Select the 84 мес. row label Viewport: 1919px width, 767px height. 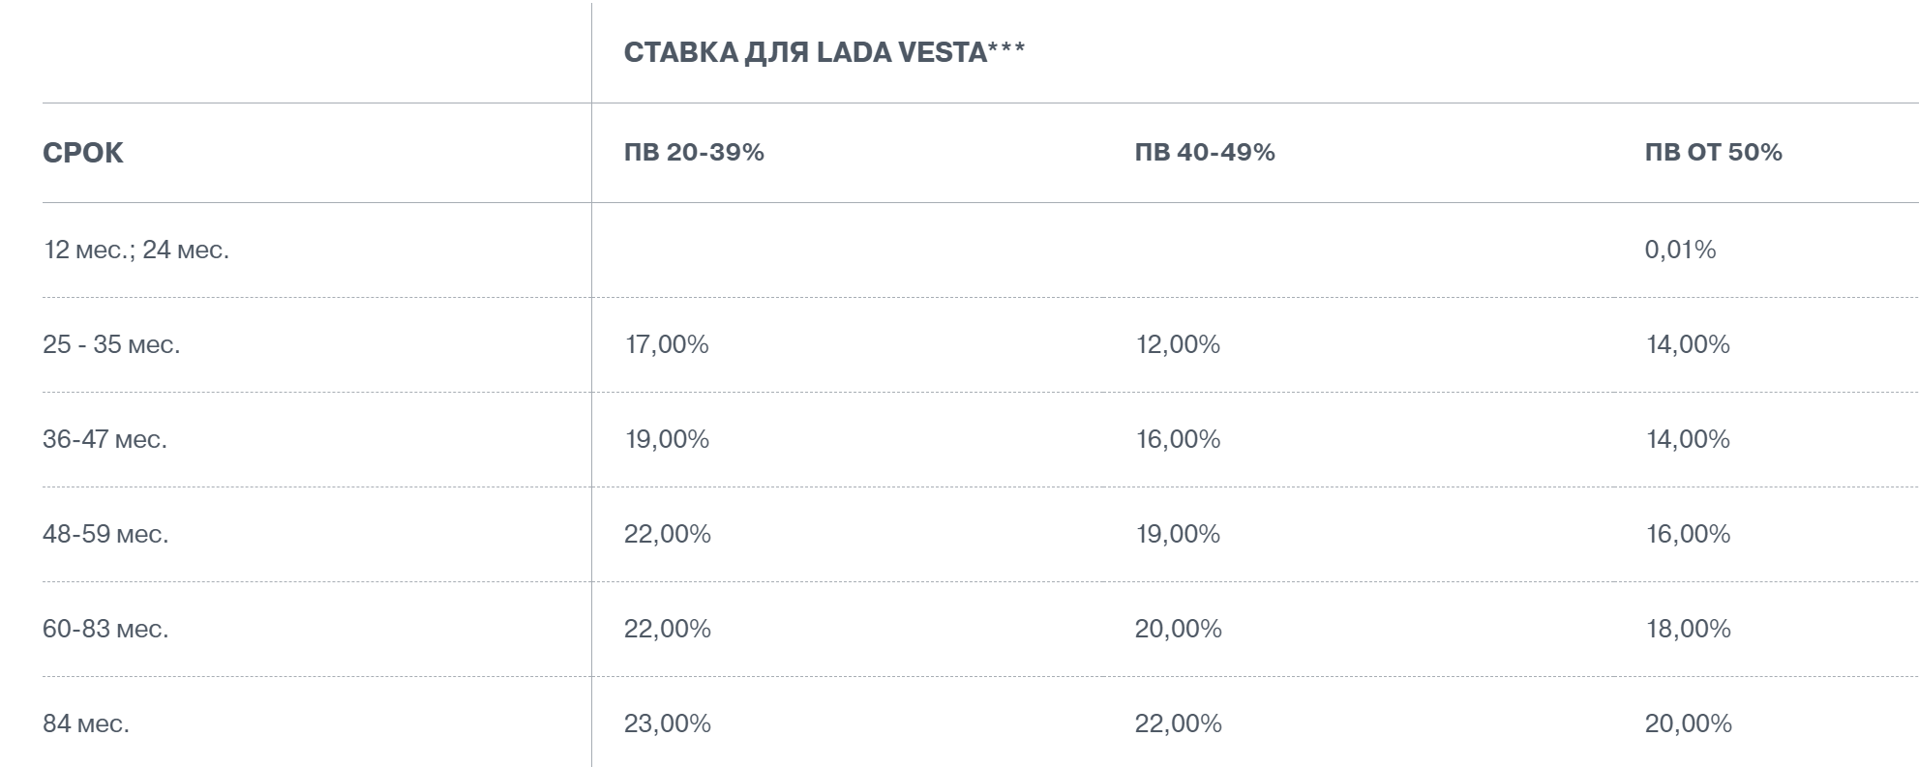pos(86,723)
